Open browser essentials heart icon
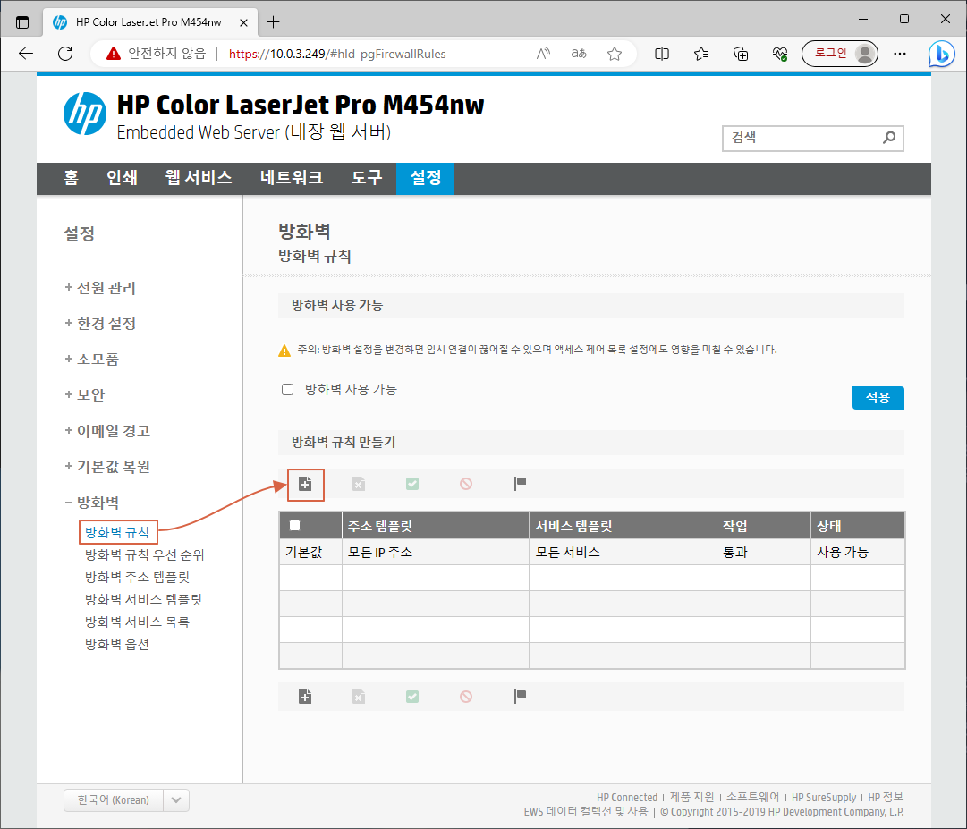The width and height of the screenshot is (967, 829). tap(780, 54)
